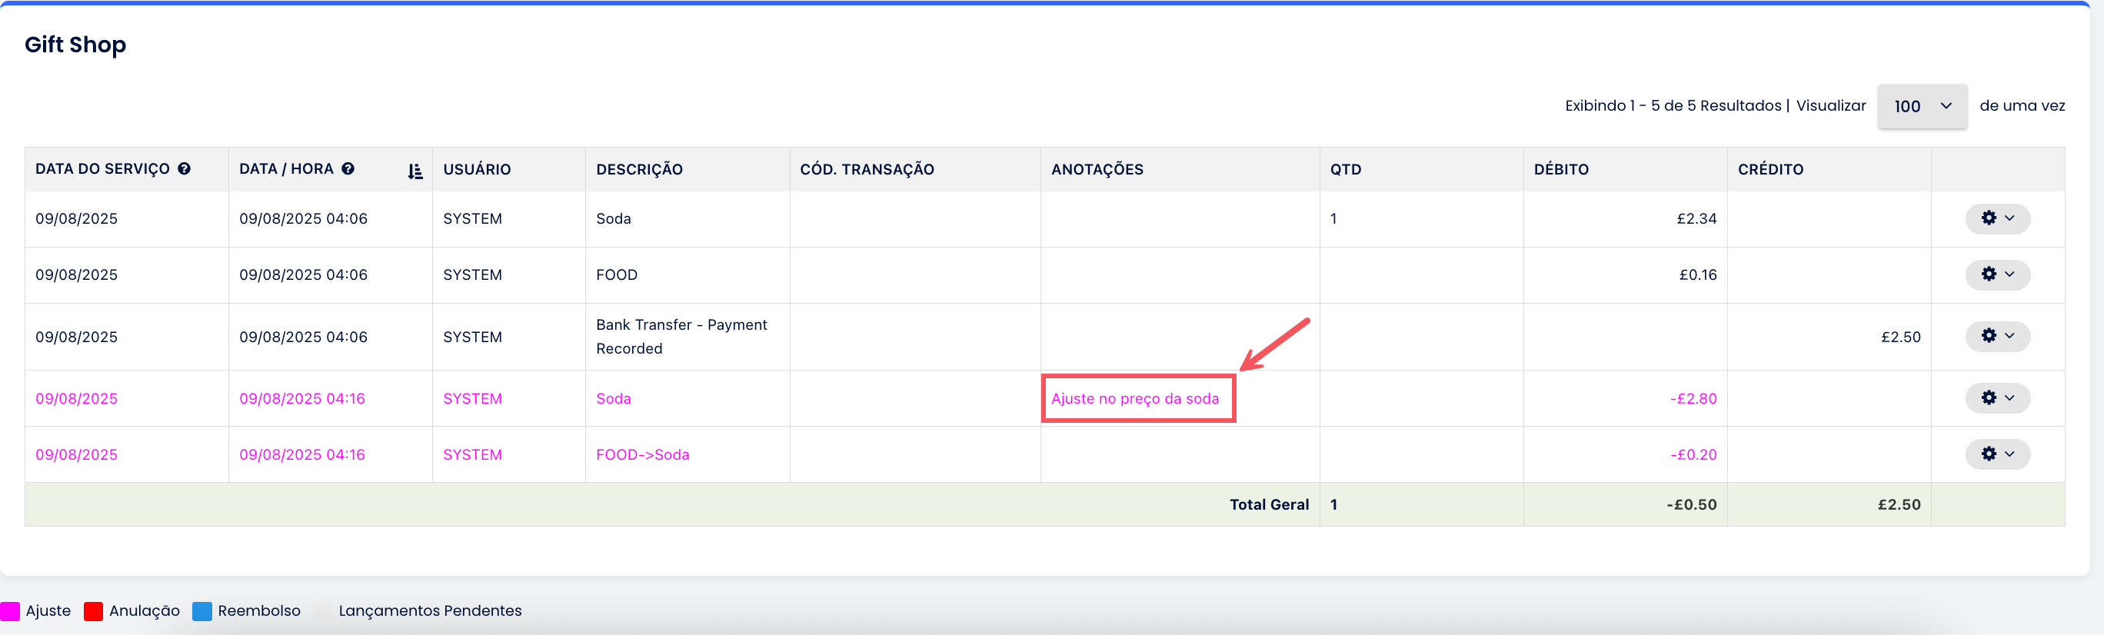The width and height of the screenshot is (2104, 635).
Task: Open the gear menu for the FOOD->Soda row
Action: (1997, 454)
